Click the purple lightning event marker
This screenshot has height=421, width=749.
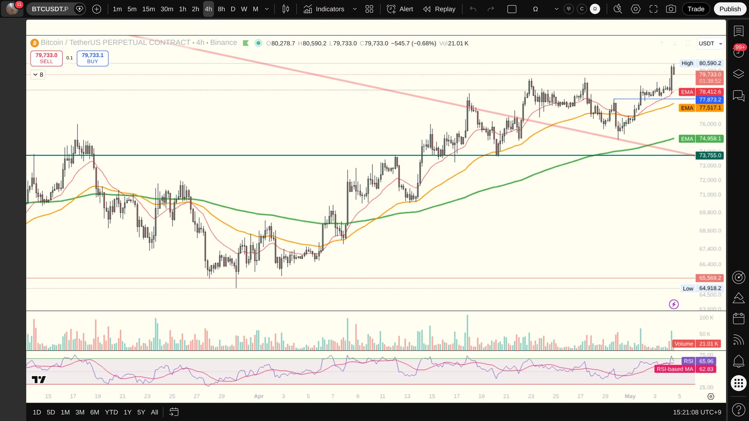tap(674, 305)
